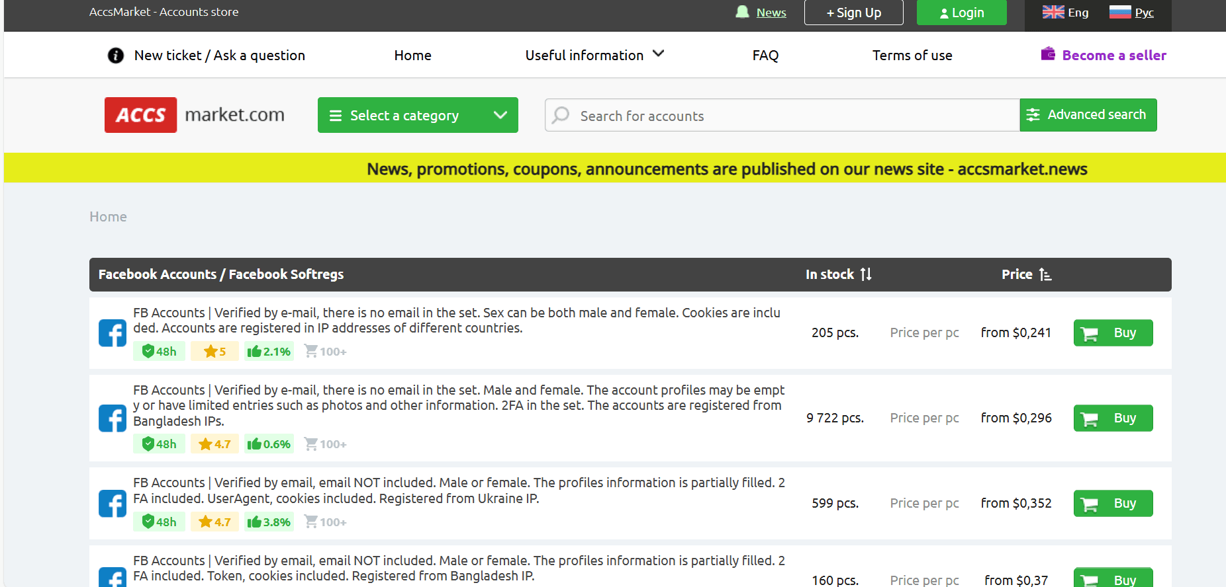Click Facebook icon of 599 pcs. listing
1226x587 pixels.
click(x=113, y=504)
